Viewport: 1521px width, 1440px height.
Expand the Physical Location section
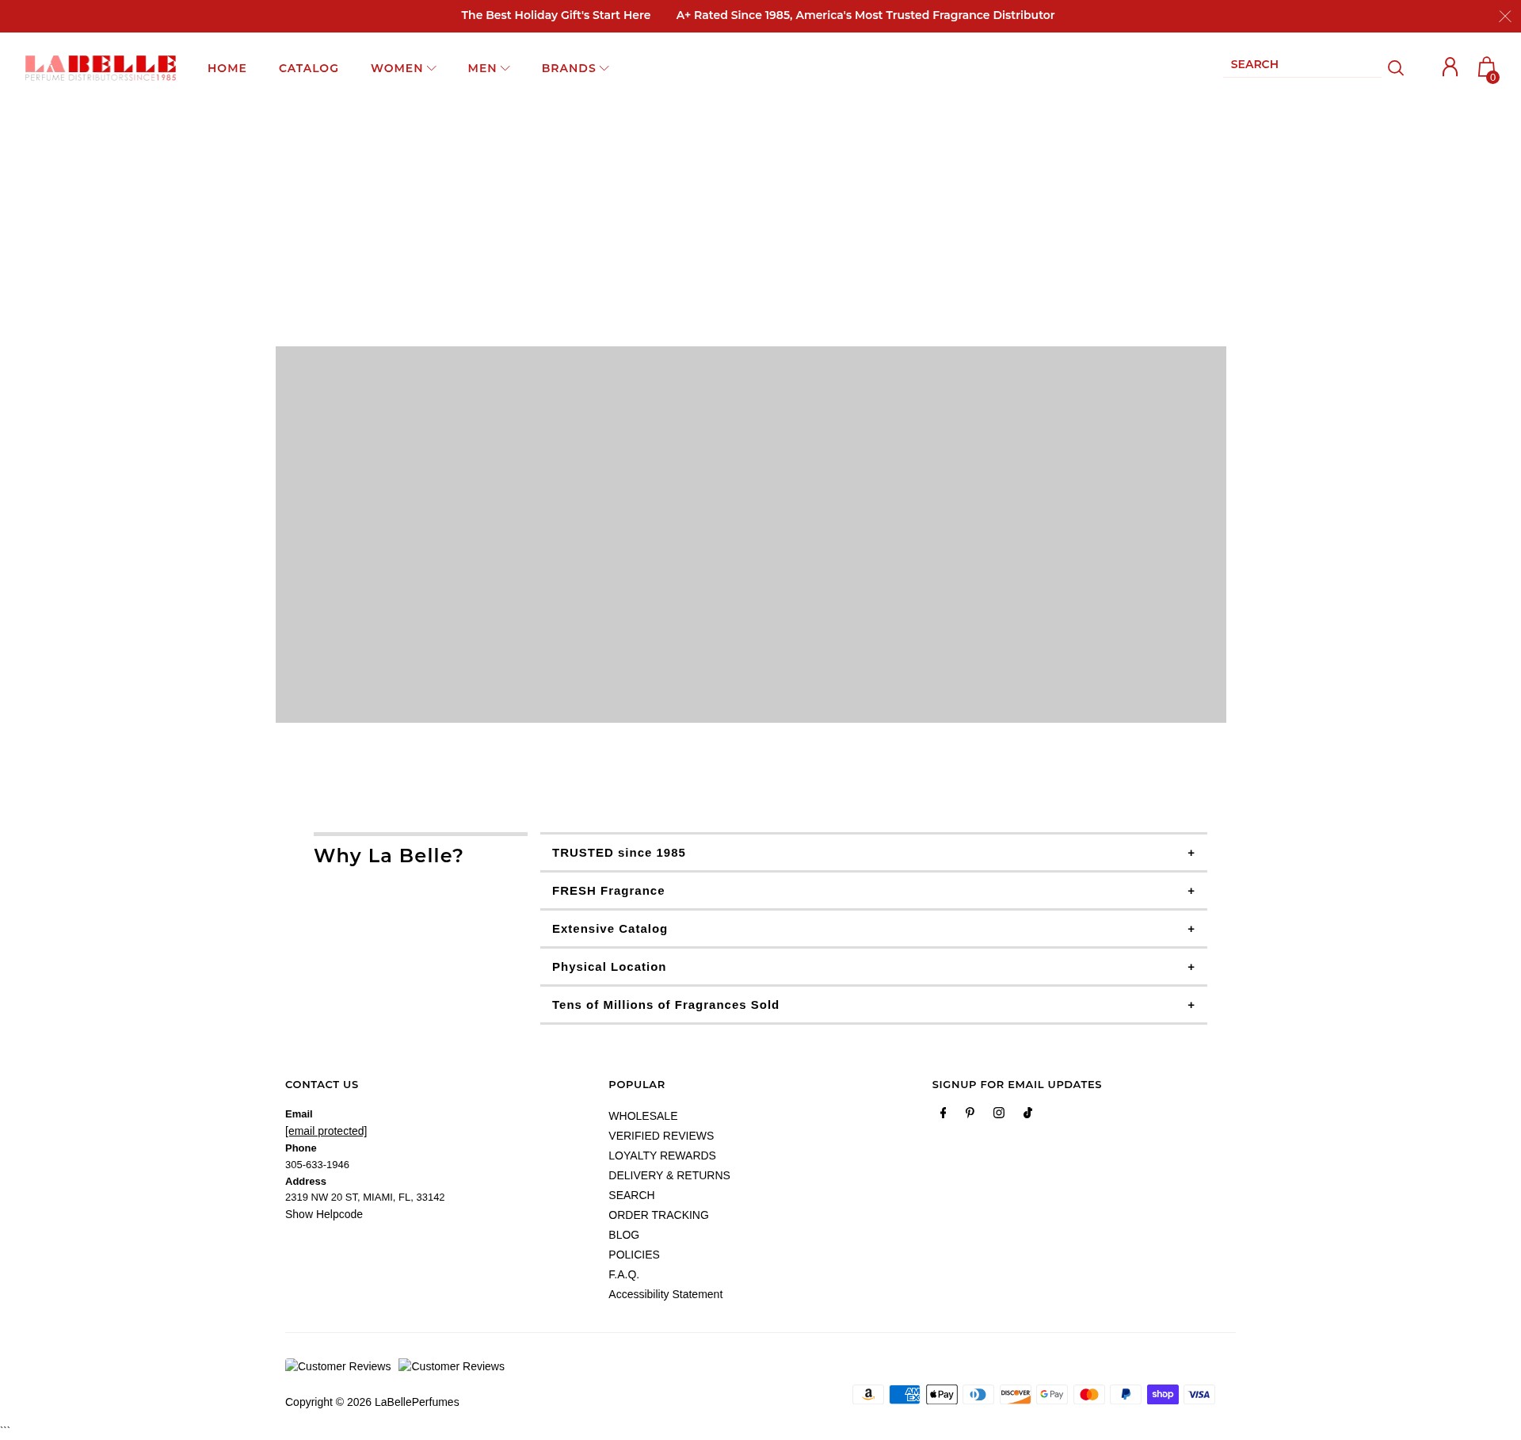pyautogui.click(x=874, y=967)
